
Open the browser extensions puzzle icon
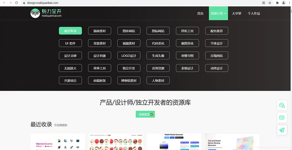tap(277, 3)
